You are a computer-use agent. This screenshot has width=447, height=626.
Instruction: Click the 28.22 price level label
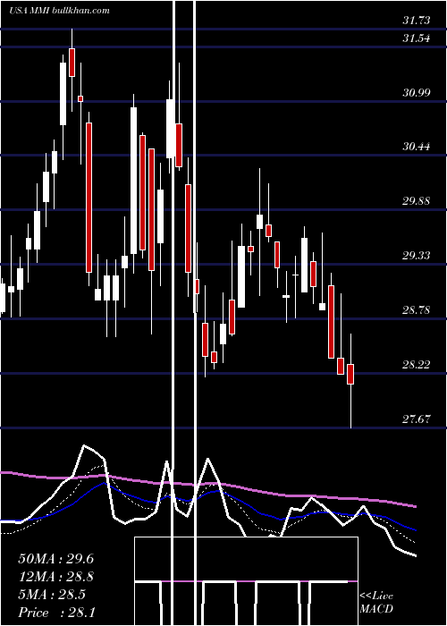point(417,364)
